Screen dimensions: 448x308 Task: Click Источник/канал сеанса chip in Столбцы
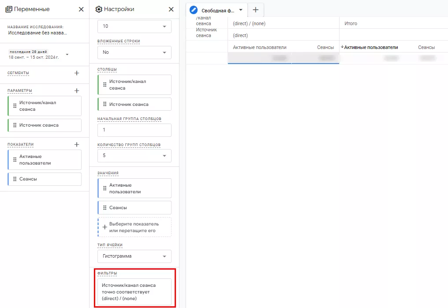click(134, 85)
